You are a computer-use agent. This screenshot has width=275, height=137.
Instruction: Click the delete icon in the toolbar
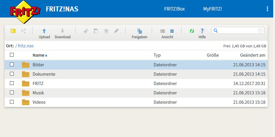click(106, 31)
